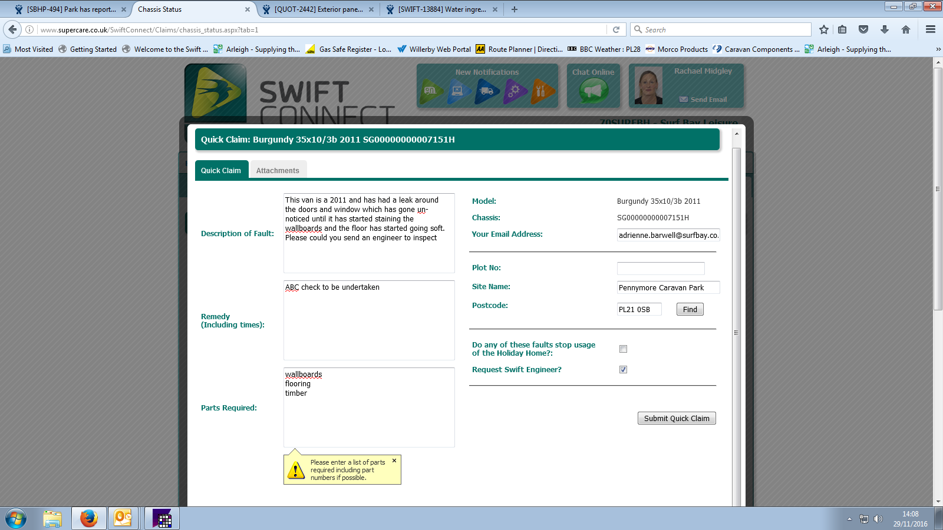Click into the Remedy text box

369,320
